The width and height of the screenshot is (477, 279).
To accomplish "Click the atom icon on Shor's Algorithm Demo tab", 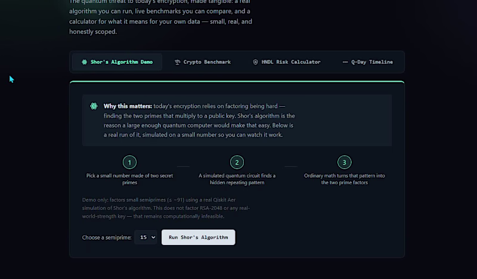I will pos(84,62).
